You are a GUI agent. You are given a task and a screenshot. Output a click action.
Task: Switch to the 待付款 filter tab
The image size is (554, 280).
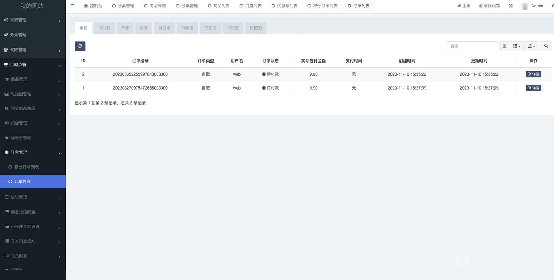click(104, 28)
